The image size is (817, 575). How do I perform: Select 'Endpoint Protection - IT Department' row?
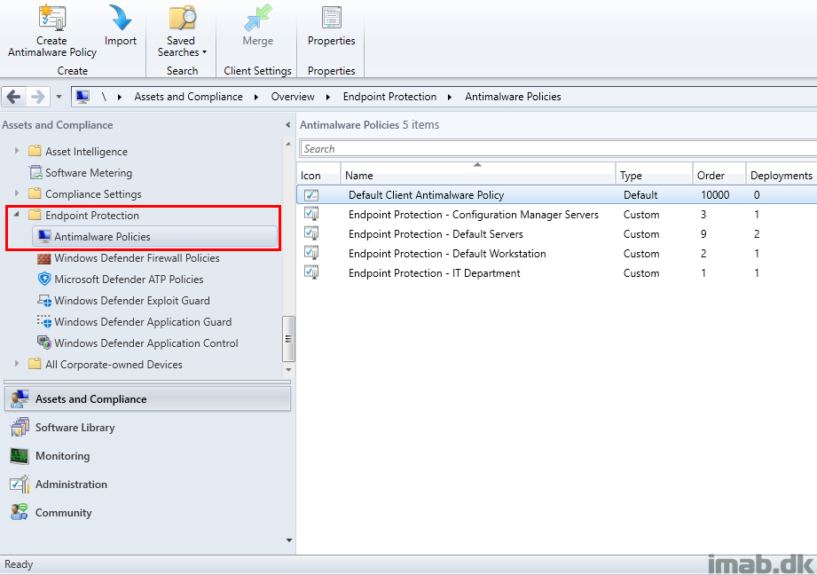coord(556,273)
